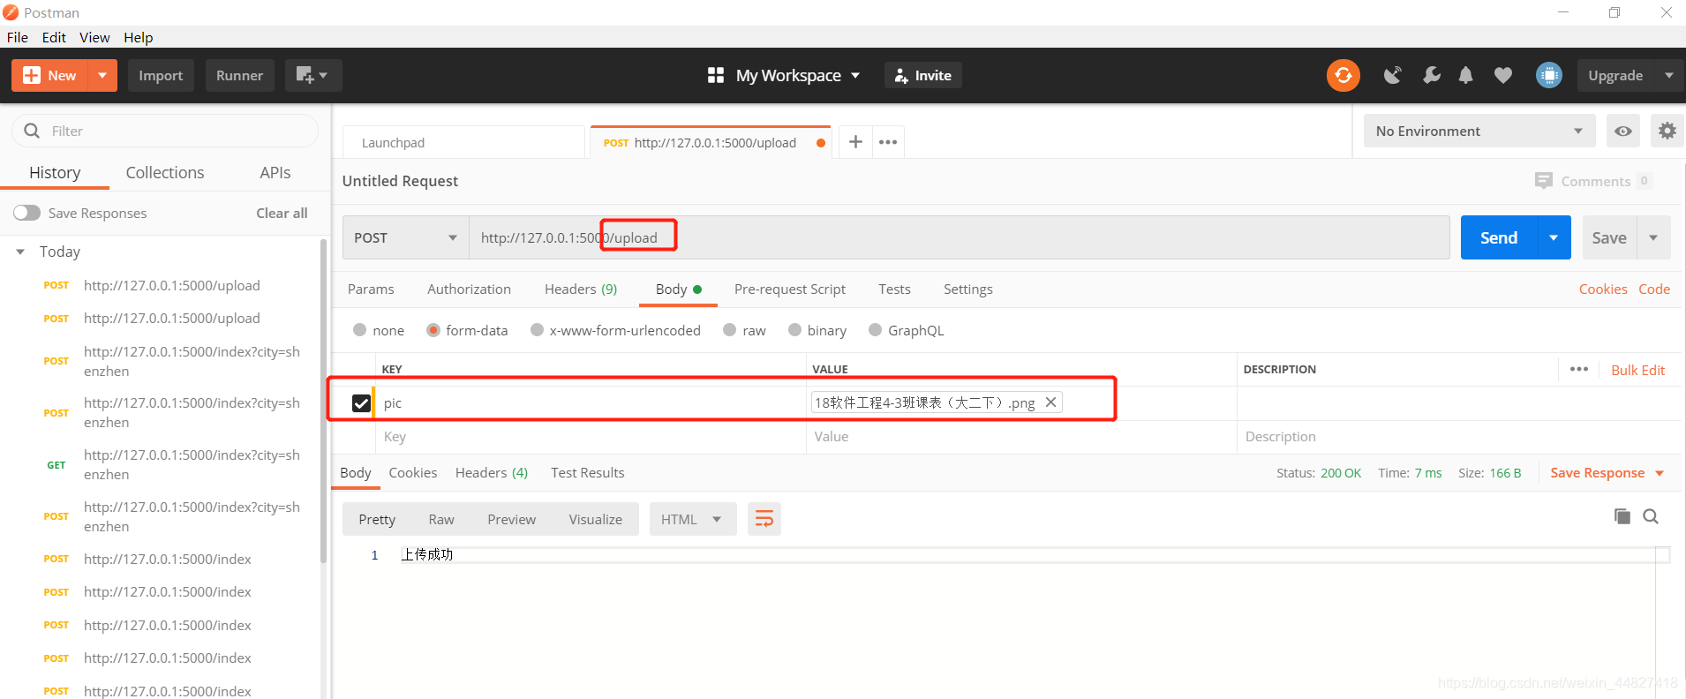The height and width of the screenshot is (699, 1686).
Task: Click the heart icon in header
Action: (1502, 75)
